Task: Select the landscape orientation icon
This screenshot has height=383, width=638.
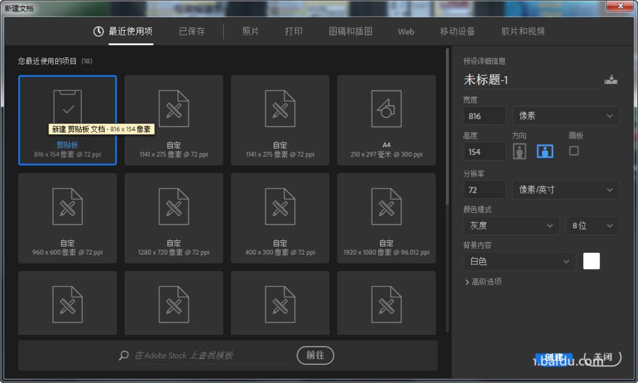Action: [545, 150]
